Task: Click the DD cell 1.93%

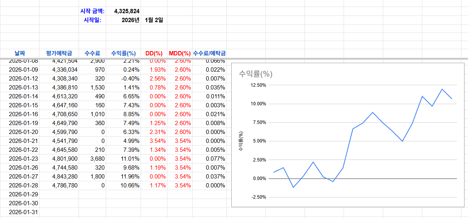Action: 154,70
